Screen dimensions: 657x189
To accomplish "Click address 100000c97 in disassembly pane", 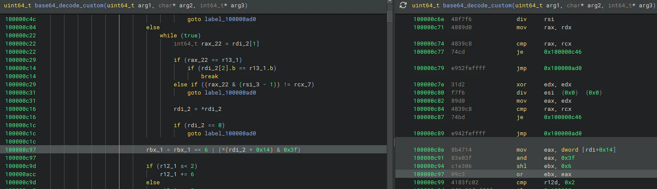I will point(428,174).
